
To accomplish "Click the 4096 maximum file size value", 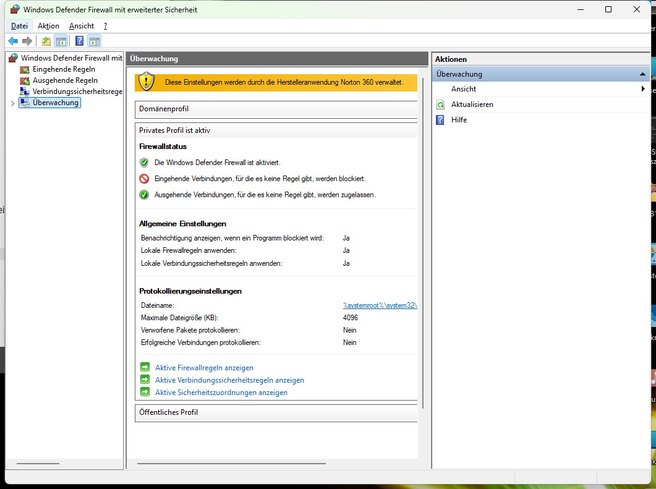I will [x=351, y=318].
